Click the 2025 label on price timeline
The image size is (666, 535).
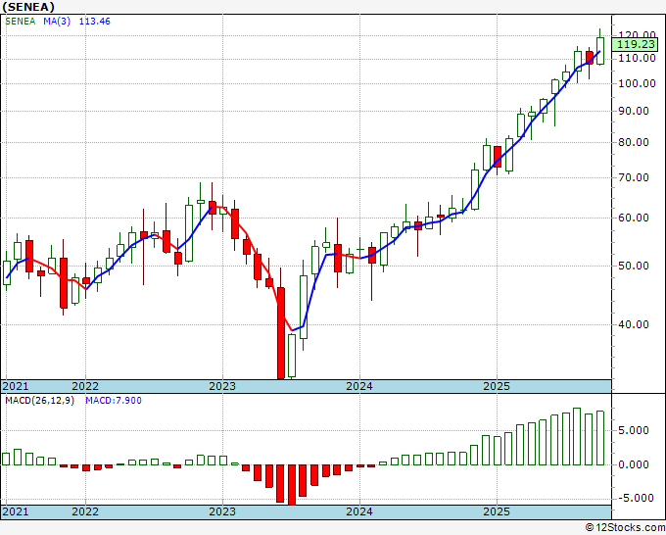(497, 386)
